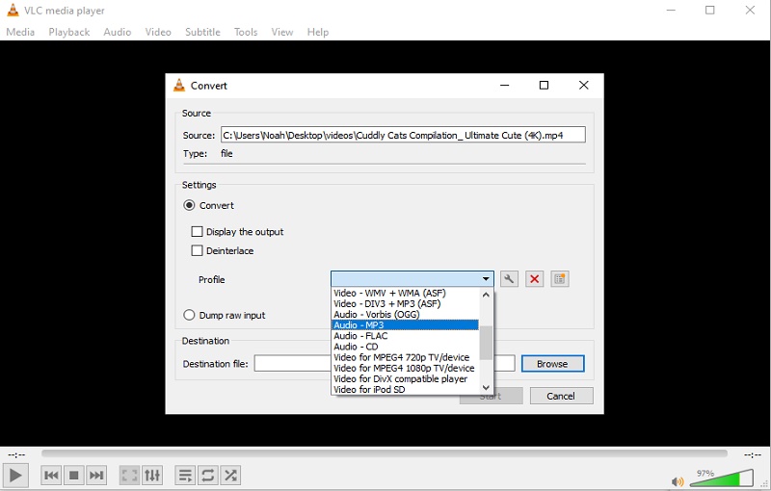Open the Video menu
Screen dimensions: 771x491
[x=158, y=32]
